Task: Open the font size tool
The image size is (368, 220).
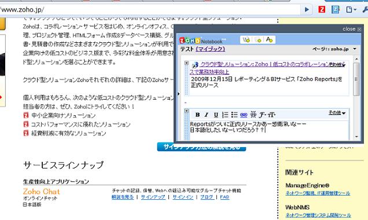Action: [x=271, y=115]
